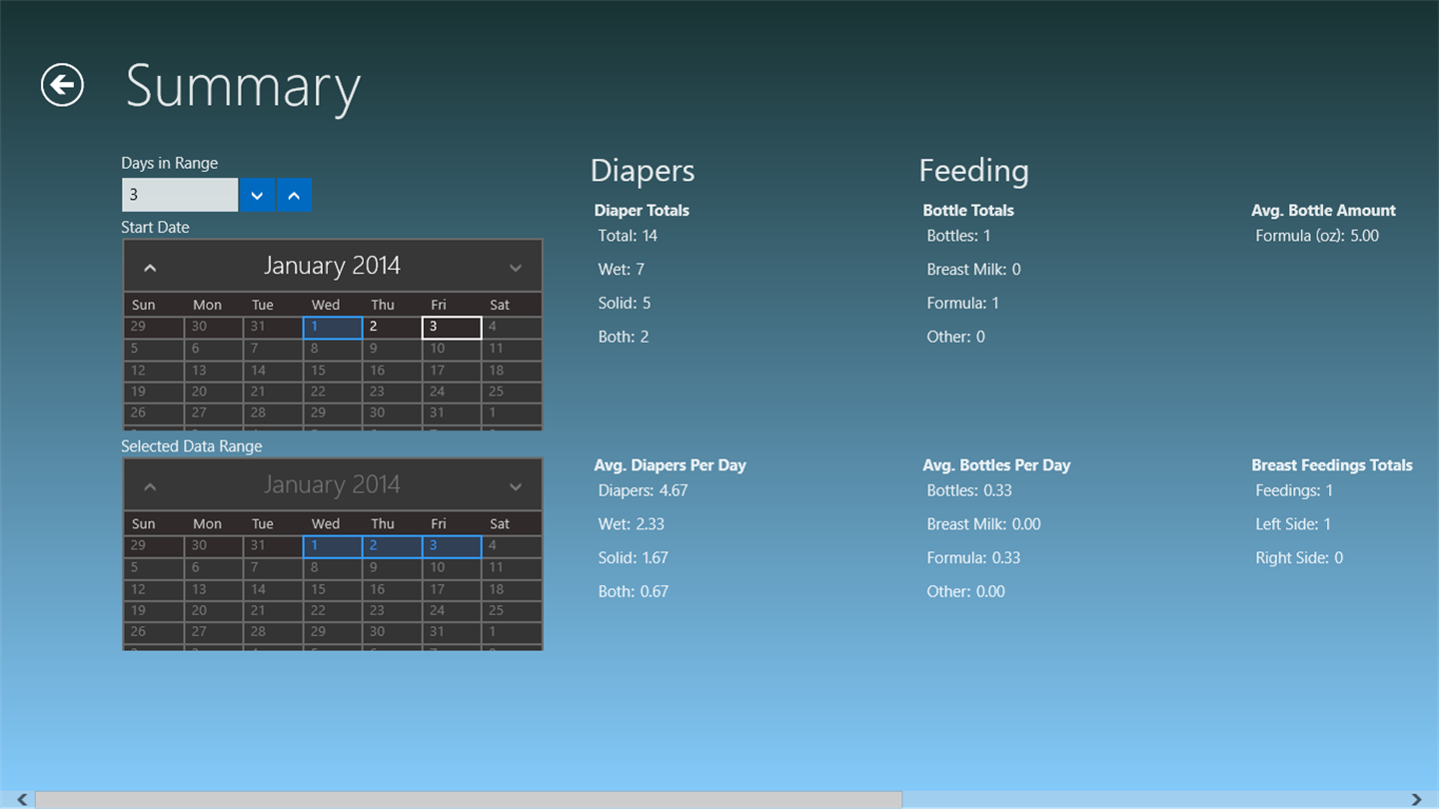Screen dimensions: 1439x809
Task: Click the right arrow of the horizontal scrollbar
Action: point(1416,799)
